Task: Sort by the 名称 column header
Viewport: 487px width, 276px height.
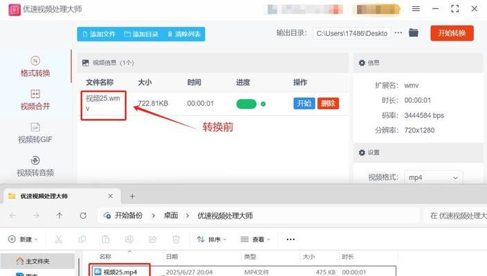Action: click(105, 257)
